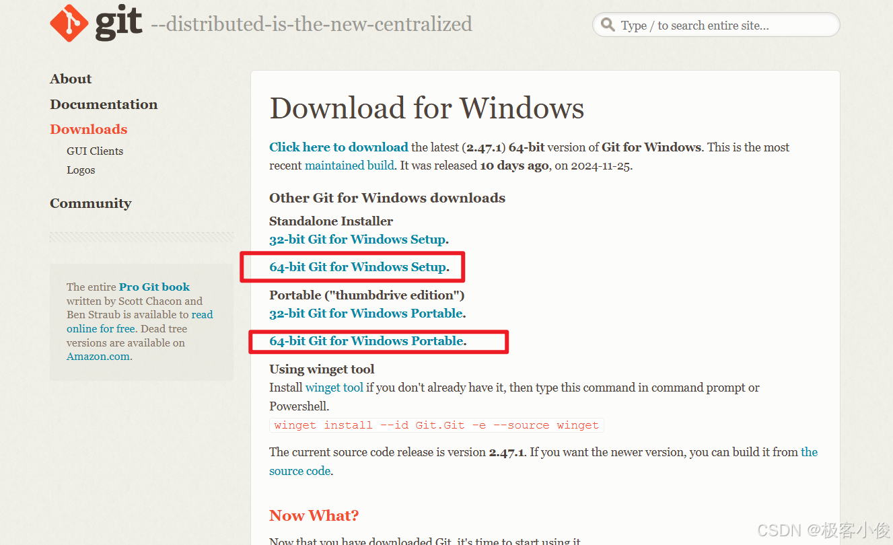This screenshot has width=893, height=545.
Task: Go to Logos page
Action: [81, 170]
